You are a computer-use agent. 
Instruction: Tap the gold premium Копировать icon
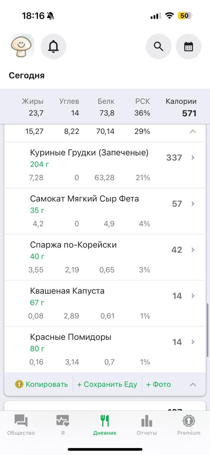pyautogui.click(x=19, y=384)
